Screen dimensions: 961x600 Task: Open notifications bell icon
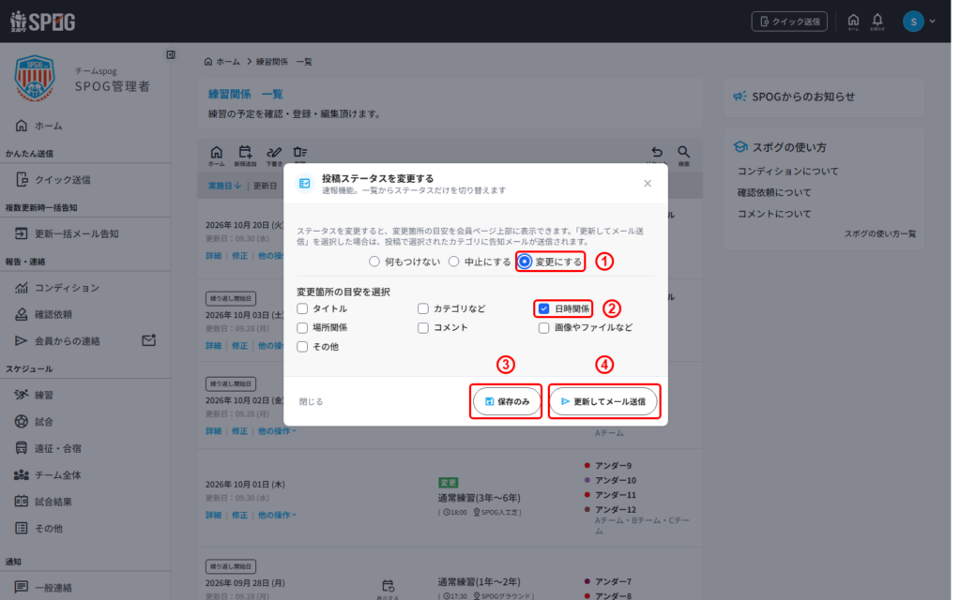coord(877,22)
